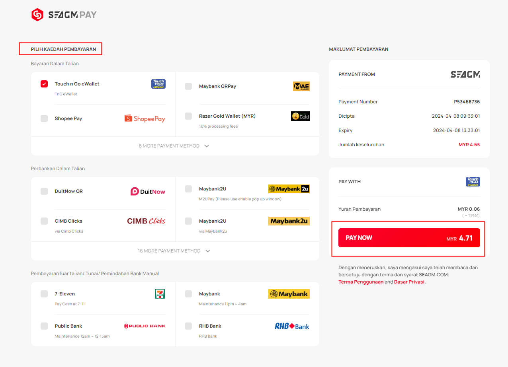The width and height of the screenshot is (508, 367).
Task: Select Maybank2U M2UPay checkbox
Action: (x=188, y=189)
